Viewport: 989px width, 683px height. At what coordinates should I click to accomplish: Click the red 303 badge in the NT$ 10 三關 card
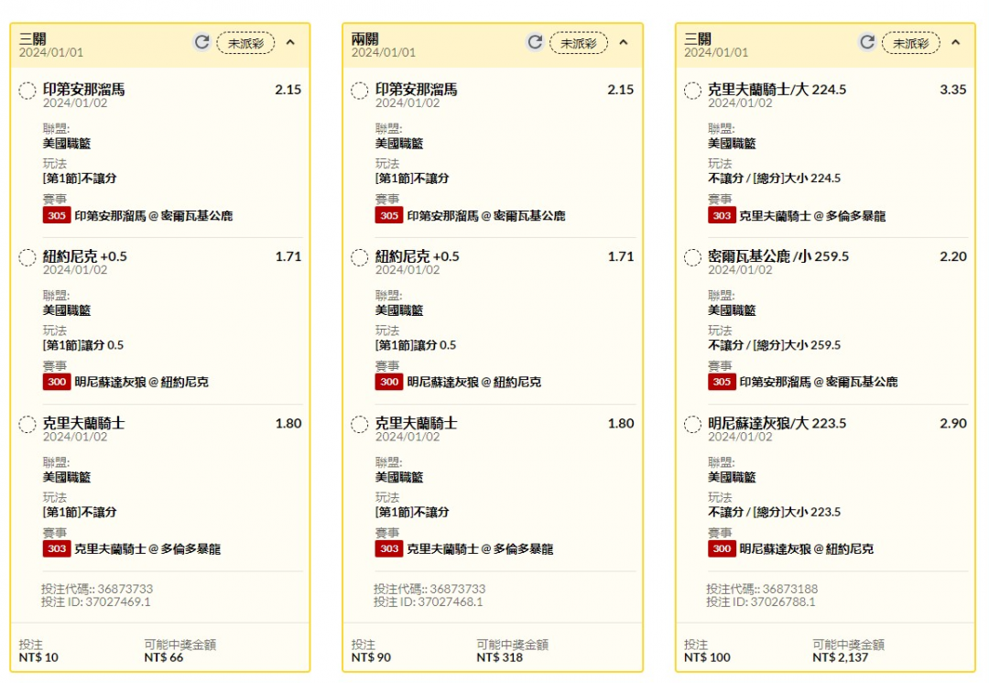[57, 548]
